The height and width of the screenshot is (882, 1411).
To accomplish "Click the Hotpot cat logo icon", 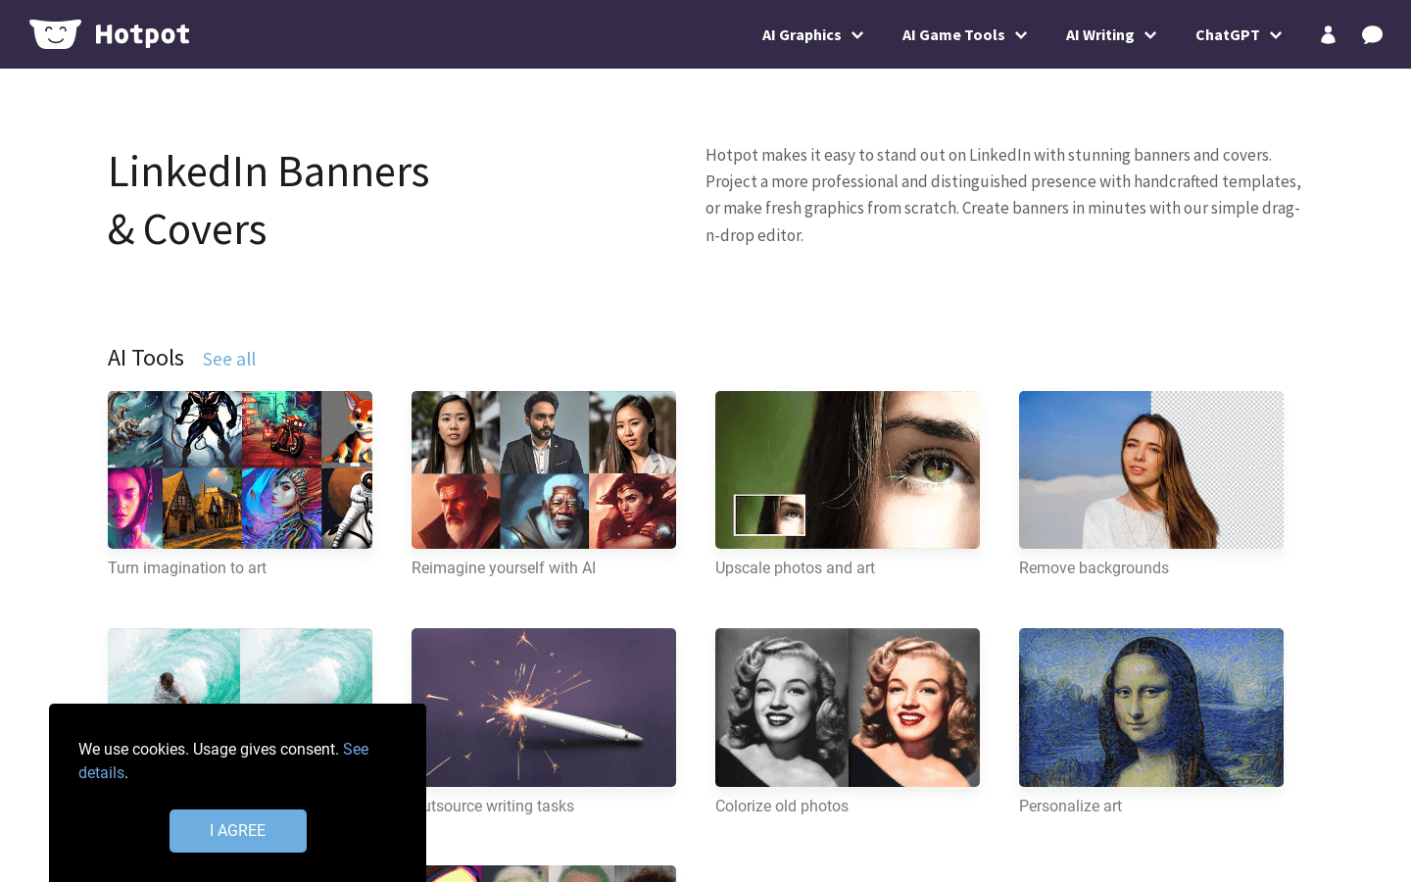I will 55,34.
